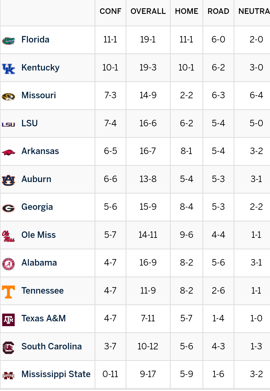Click the Florida Gators logo icon
This screenshot has height=391, width=270.
[x=8, y=40]
